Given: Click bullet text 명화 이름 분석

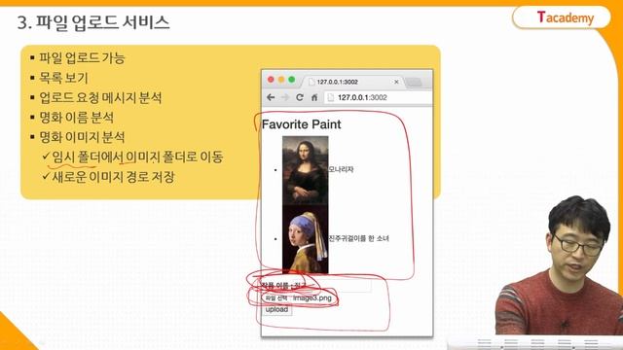Looking at the screenshot, I should tap(77, 118).
